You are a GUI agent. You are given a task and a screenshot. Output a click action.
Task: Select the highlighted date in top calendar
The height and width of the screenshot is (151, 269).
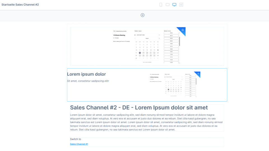[x=140, y=53]
